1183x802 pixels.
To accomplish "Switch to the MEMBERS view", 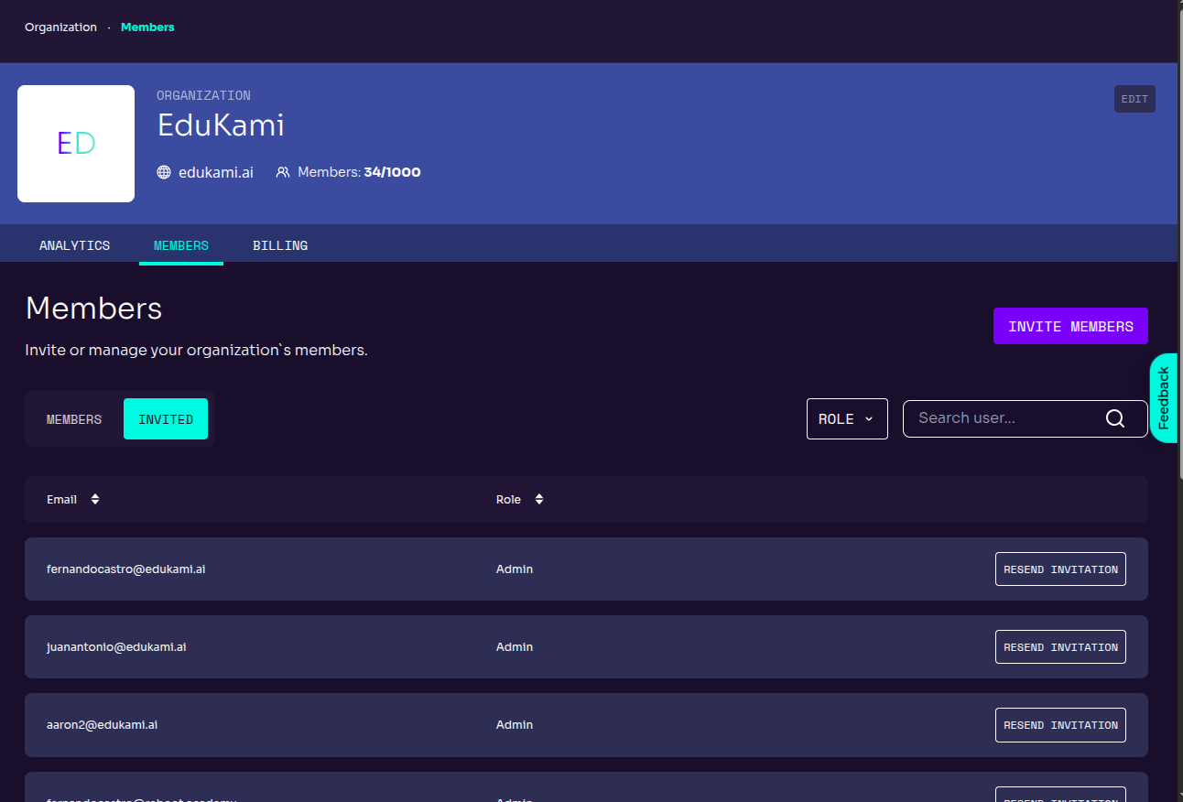I will pyautogui.click(x=73, y=418).
